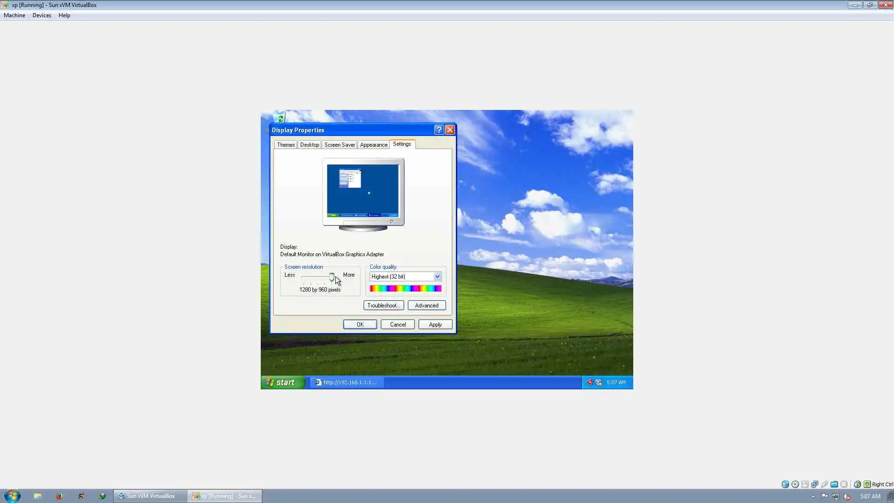The width and height of the screenshot is (894, 503).
Task: Click the mouse integration status icon
Action: click(857, 484)
